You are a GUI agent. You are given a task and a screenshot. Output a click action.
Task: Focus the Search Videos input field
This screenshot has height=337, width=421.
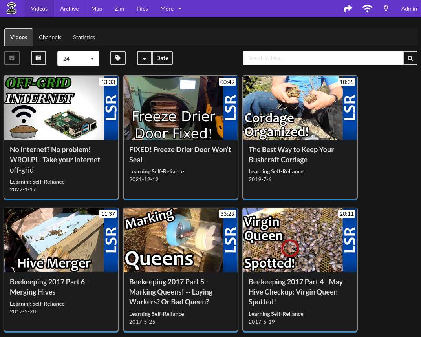pos(323,58)
